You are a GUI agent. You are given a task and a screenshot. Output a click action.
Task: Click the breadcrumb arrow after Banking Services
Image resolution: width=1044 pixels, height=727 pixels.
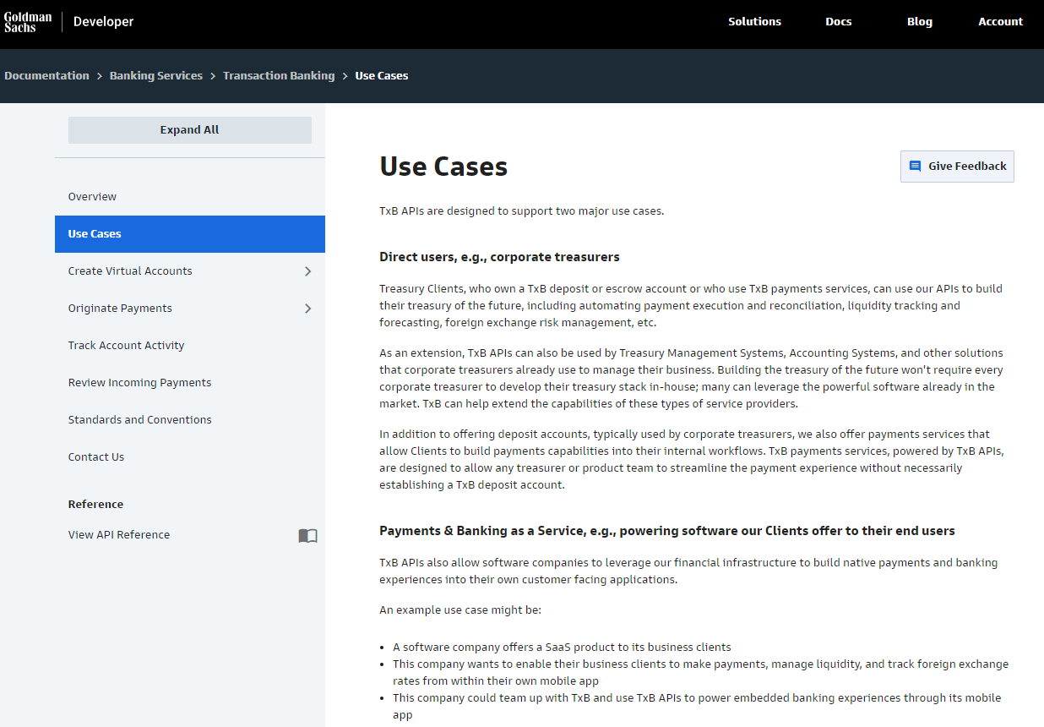click(213, 76)
